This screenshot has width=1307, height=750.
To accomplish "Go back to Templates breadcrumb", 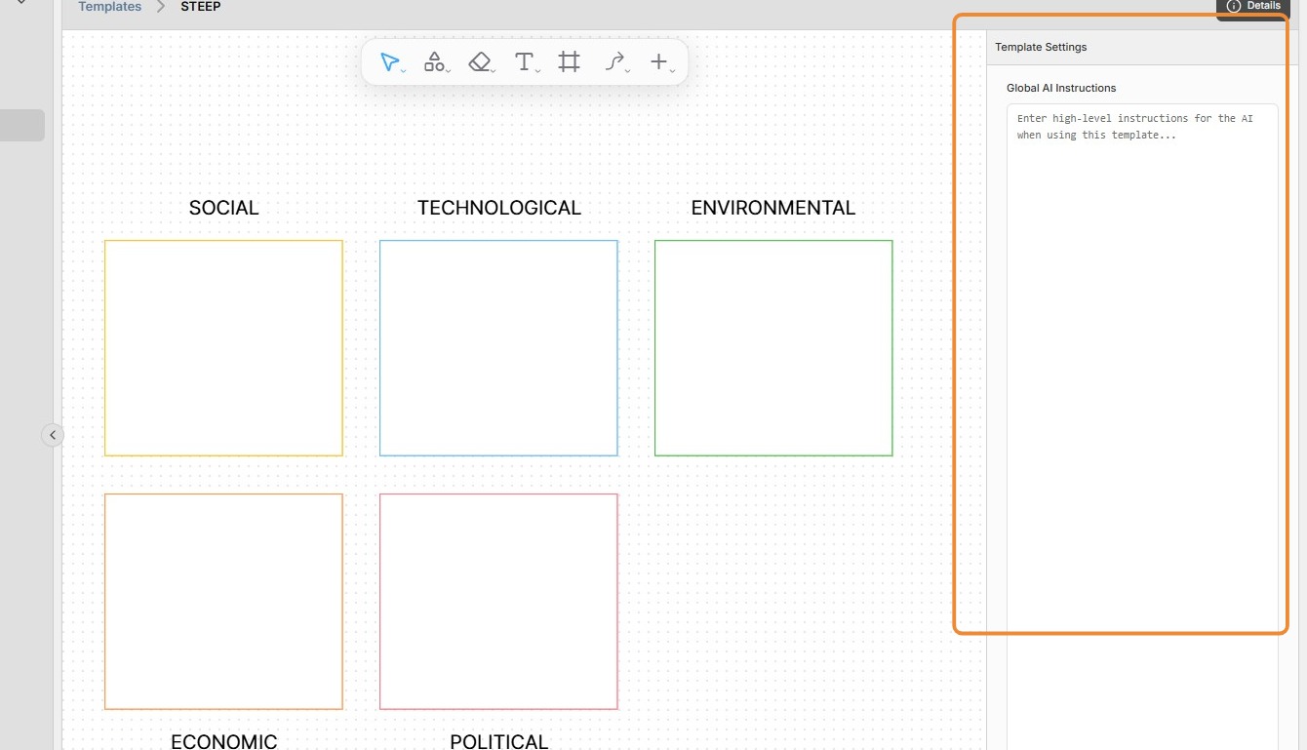I will (110, 7).
